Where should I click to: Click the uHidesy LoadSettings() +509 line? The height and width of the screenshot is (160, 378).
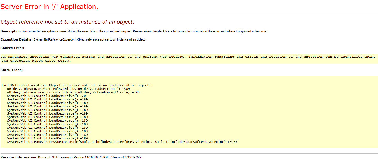click(69, 89)
